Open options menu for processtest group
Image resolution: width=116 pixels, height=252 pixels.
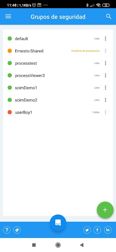click(x=105, y=63)
